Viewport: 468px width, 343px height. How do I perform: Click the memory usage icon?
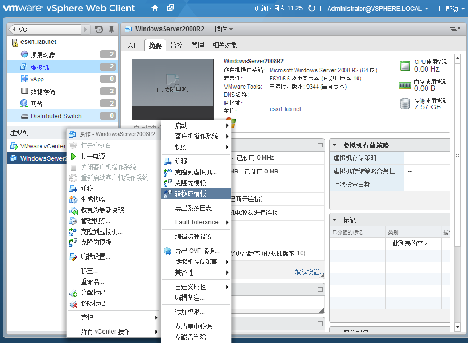[x=405, y=86]
